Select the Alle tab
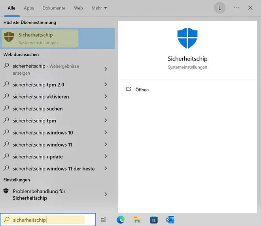Viewport: 261px width, 226px height. coord(11,8)
